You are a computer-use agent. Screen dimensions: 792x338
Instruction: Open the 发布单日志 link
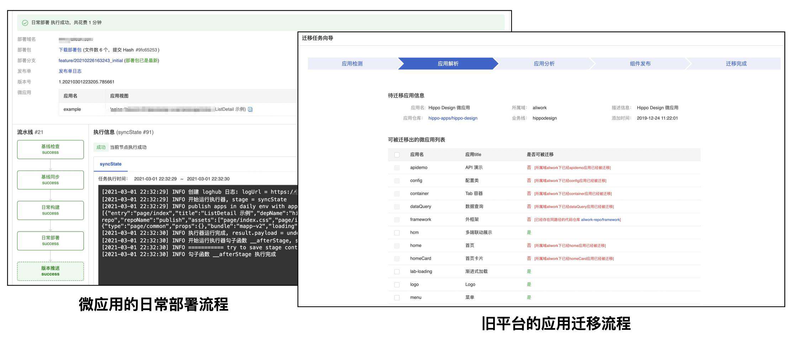(x=70, y=71)
